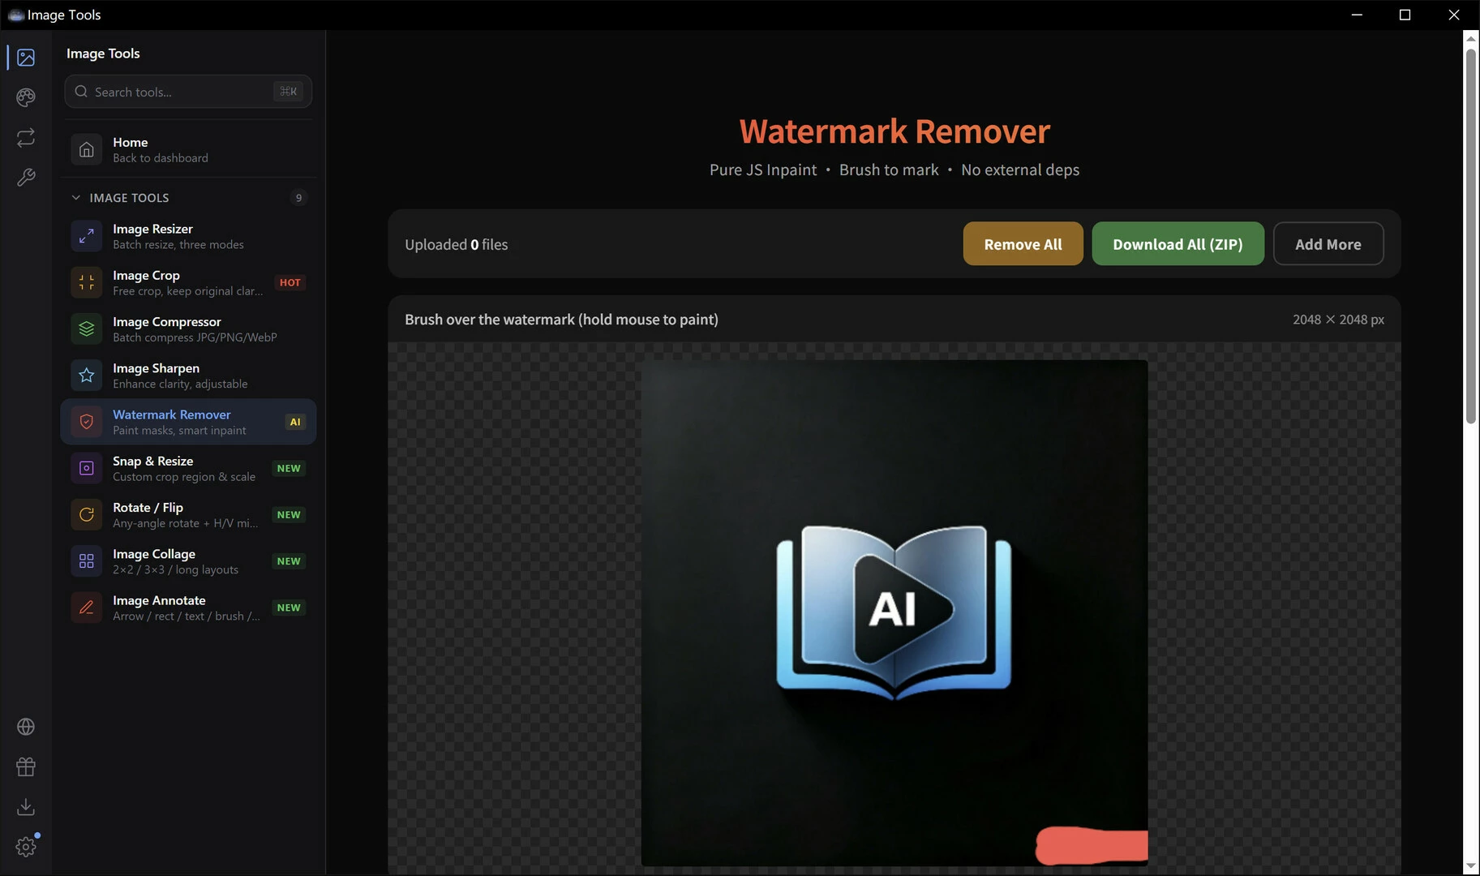Click the Image Resizer arrows icon
The image size is (1480, 876).
click(x=86, y=236)
